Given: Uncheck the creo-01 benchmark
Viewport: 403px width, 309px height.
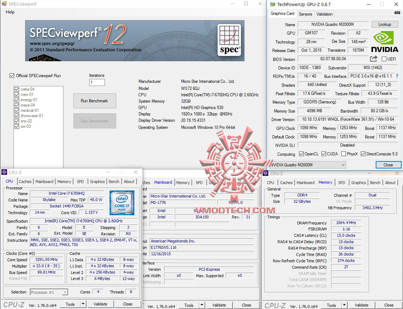Looking at the screenshot, I should pyautogui.click(x=17, y=95).
